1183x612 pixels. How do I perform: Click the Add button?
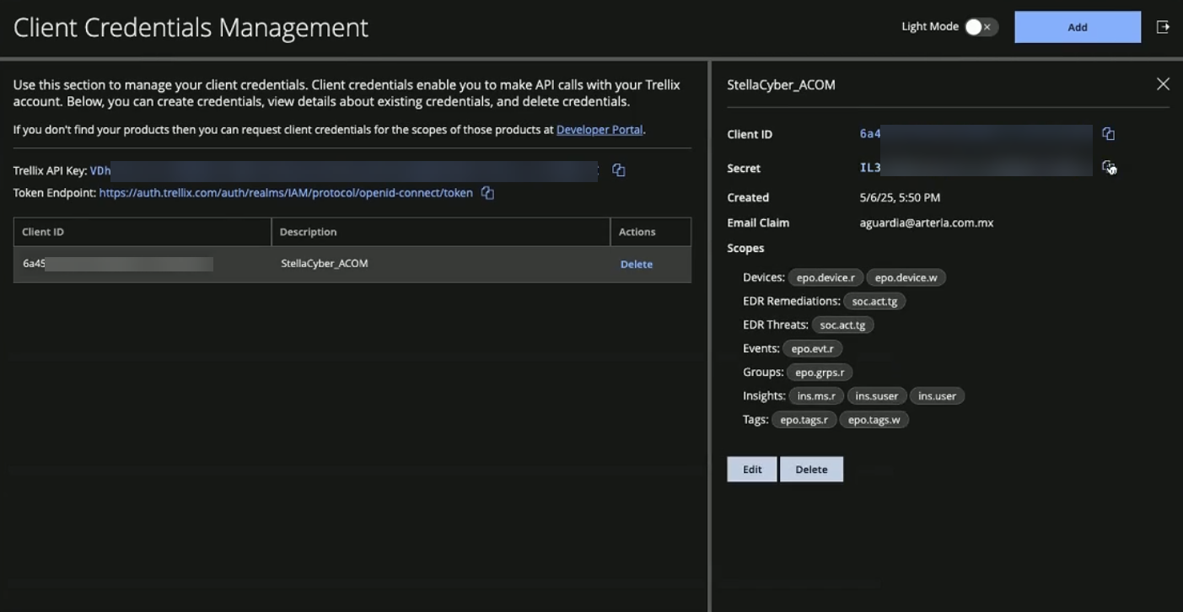click(1077, 27)
